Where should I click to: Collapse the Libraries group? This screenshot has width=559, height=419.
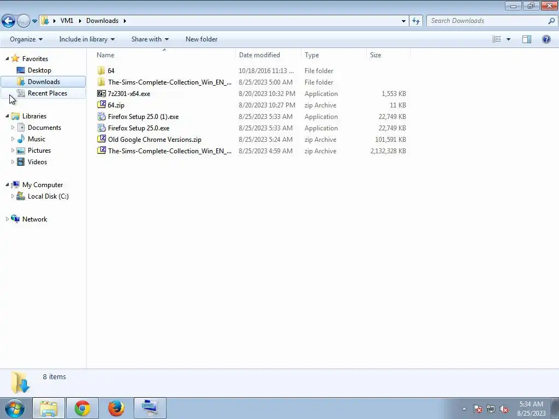(x=7, y=116)
